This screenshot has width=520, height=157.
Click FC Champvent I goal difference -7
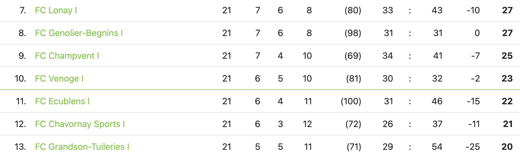point(475,56)
